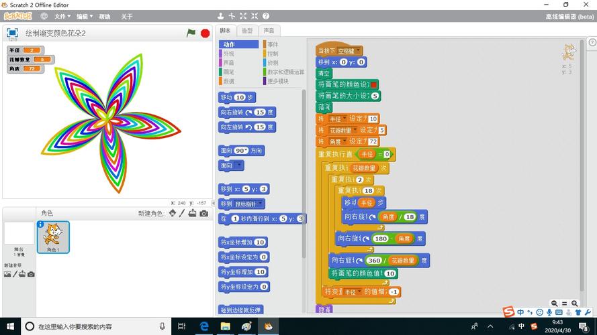Select the 画笔 pen block category
Screen dimensions: 597x335
coord(228,72)
